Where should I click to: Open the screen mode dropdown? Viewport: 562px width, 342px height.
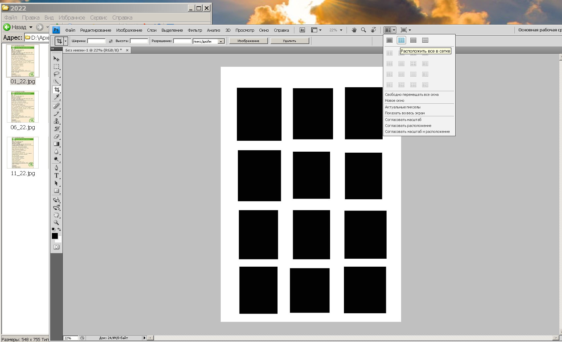coord(406,30)
